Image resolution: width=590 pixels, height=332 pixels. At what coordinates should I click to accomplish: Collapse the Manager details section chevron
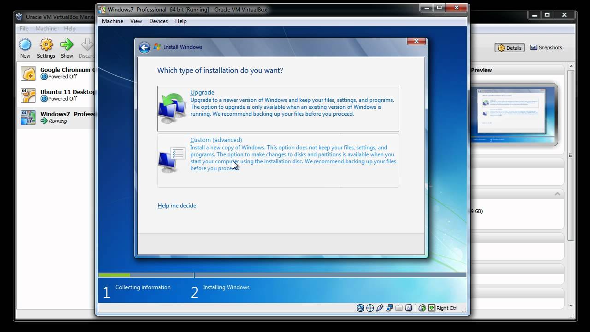click(557, 194)
